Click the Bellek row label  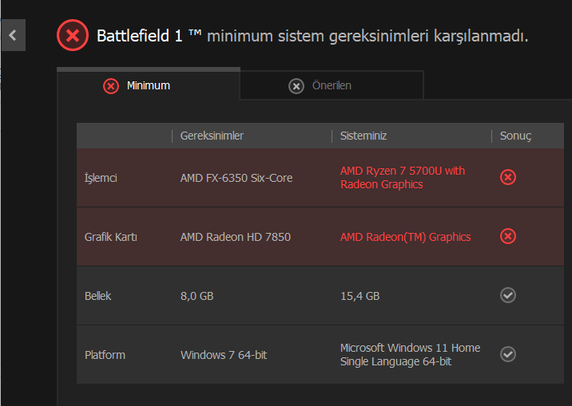[x=98, y=296]
